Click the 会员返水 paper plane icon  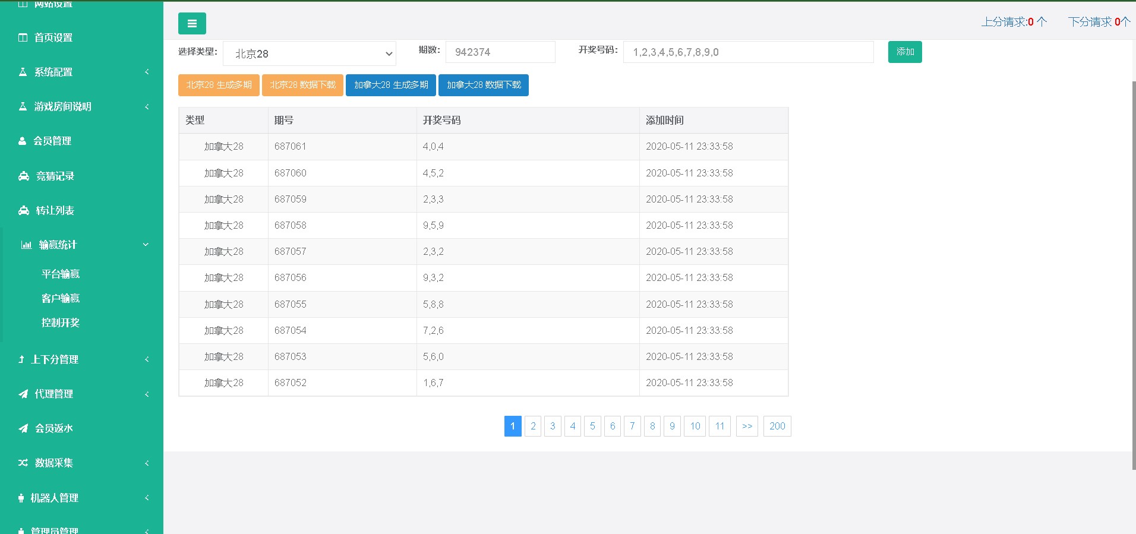[x=23, y=428]
